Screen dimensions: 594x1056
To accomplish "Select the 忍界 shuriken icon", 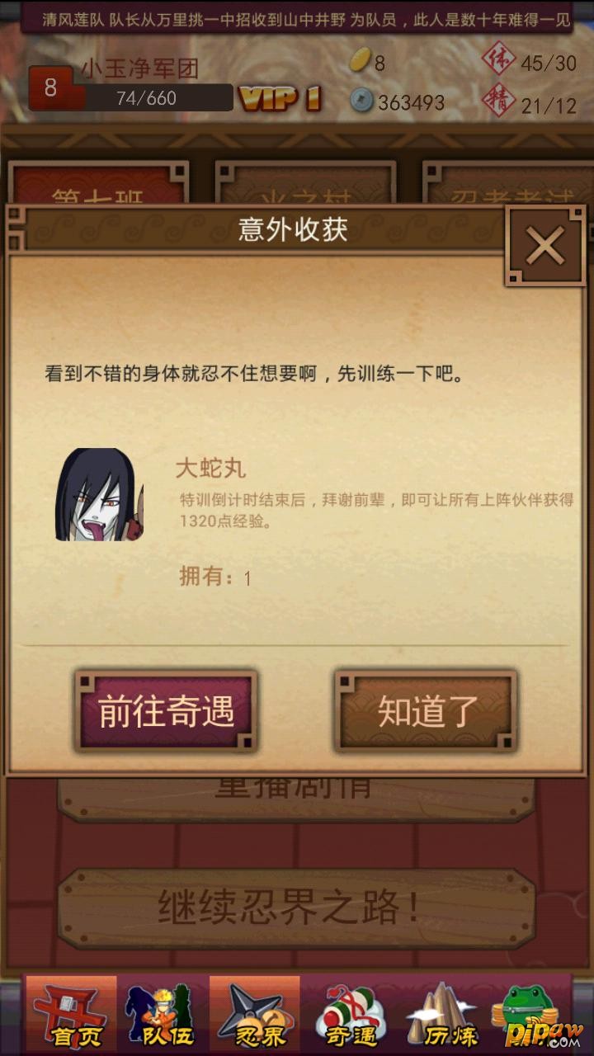I will point(254,1012).
